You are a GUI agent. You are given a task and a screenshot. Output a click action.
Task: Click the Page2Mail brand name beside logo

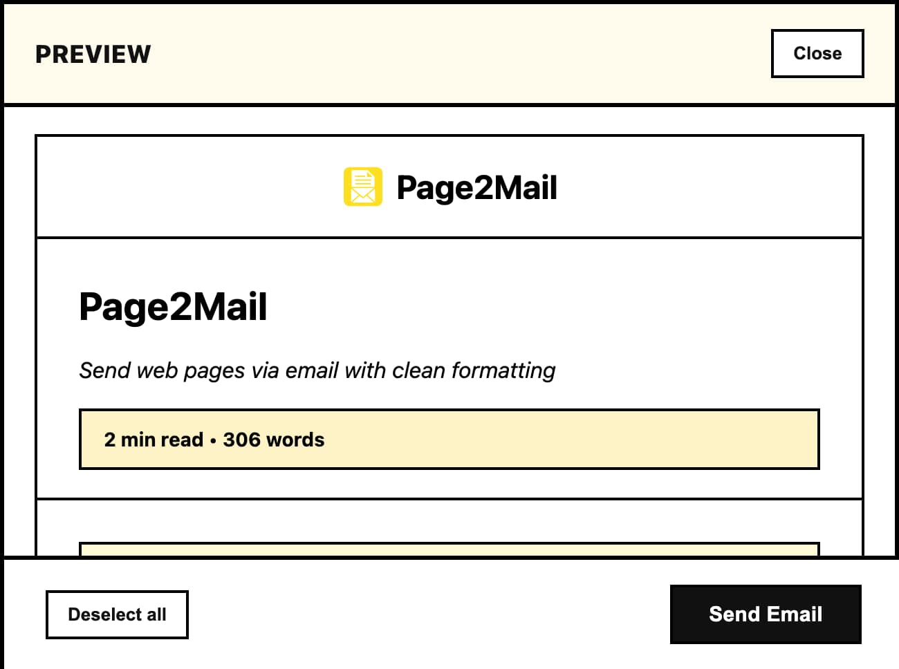[476, 187]
